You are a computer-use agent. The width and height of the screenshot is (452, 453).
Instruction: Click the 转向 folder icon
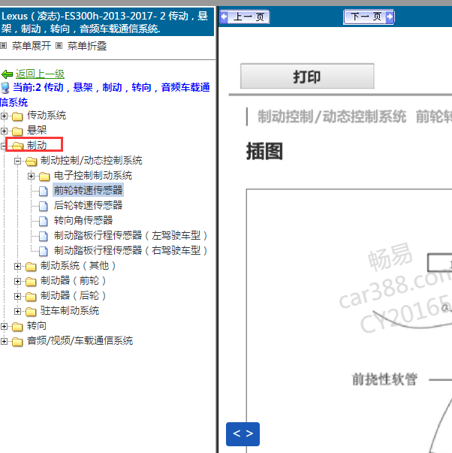17,327
